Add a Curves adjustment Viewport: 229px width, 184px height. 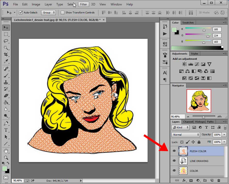(x=197, y=64)
